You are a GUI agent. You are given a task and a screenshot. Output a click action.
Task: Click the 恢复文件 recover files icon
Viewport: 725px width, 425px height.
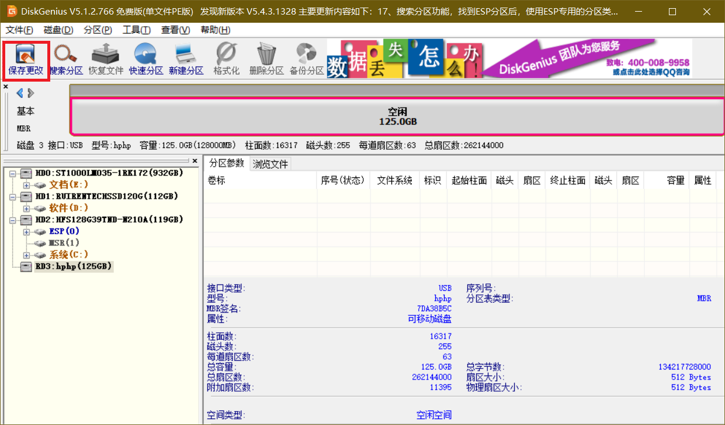point(106,59)
